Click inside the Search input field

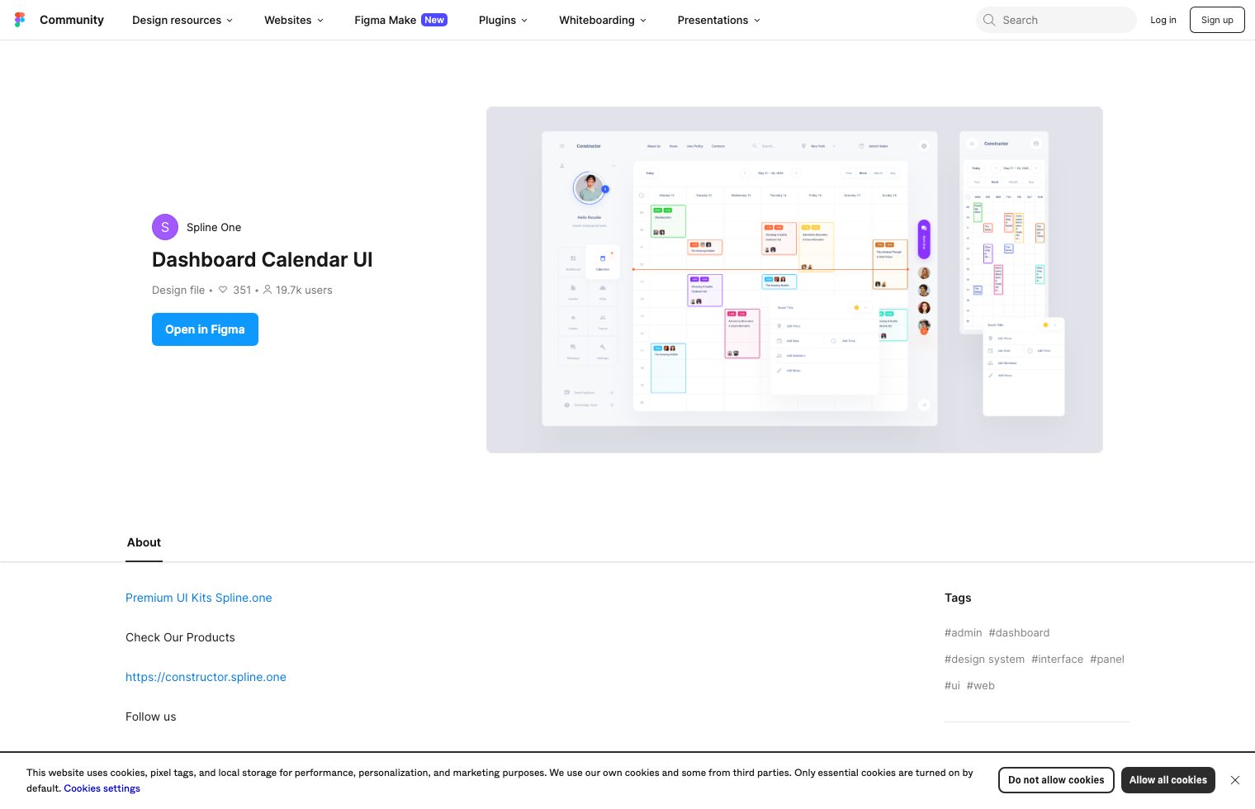(1057, 20)
